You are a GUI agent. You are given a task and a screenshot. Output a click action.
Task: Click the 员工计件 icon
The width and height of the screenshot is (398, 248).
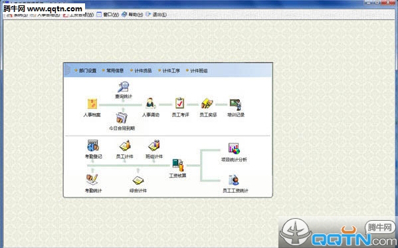[125, 146]
